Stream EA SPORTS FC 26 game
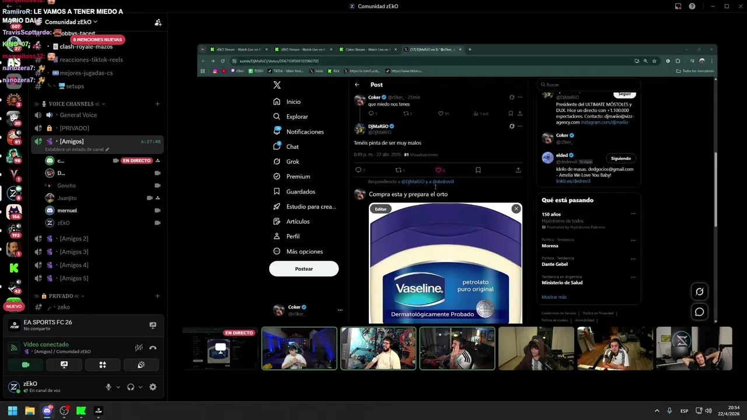This screenshot has width=747, height=420. click(153, 325)
